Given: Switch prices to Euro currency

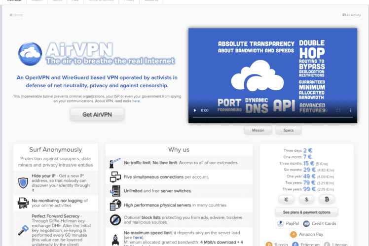Looking at the screenshot, I should coord(286,200).
